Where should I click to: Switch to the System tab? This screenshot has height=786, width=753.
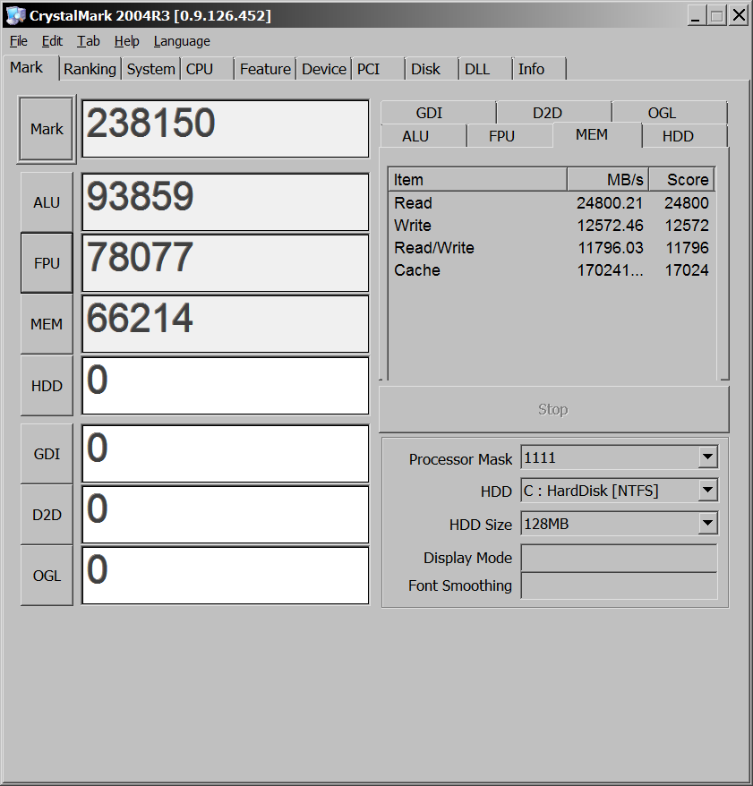(x=150, y=69)
